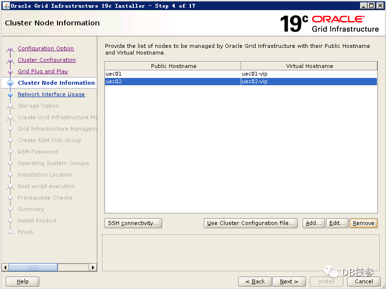Image resolution: width=386 pixels, height=289 pixels.
Task: Minimize the installer window
Action: pyautogui.click(x=363, y=6)
